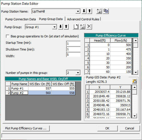Click rename pump station icon
142x140 pixels.
click(x=99, y=11)
